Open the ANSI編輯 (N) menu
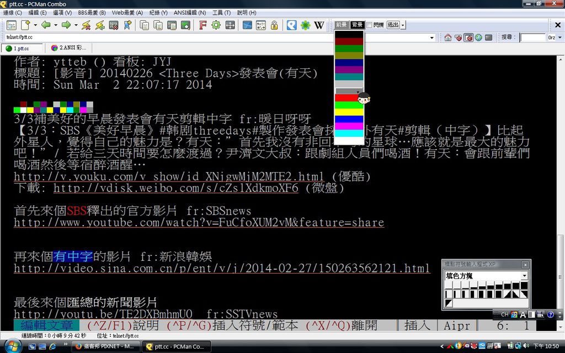The image size is (565, 353). click(x=190, y=13)
